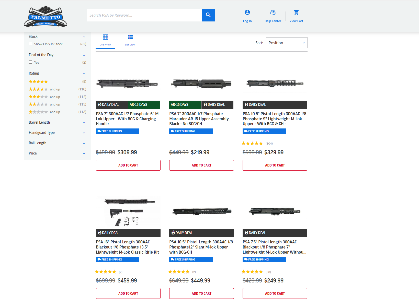
Task: Add PSA 10.5" 9" Lightweight upper to cart
Action: [275, 165]
